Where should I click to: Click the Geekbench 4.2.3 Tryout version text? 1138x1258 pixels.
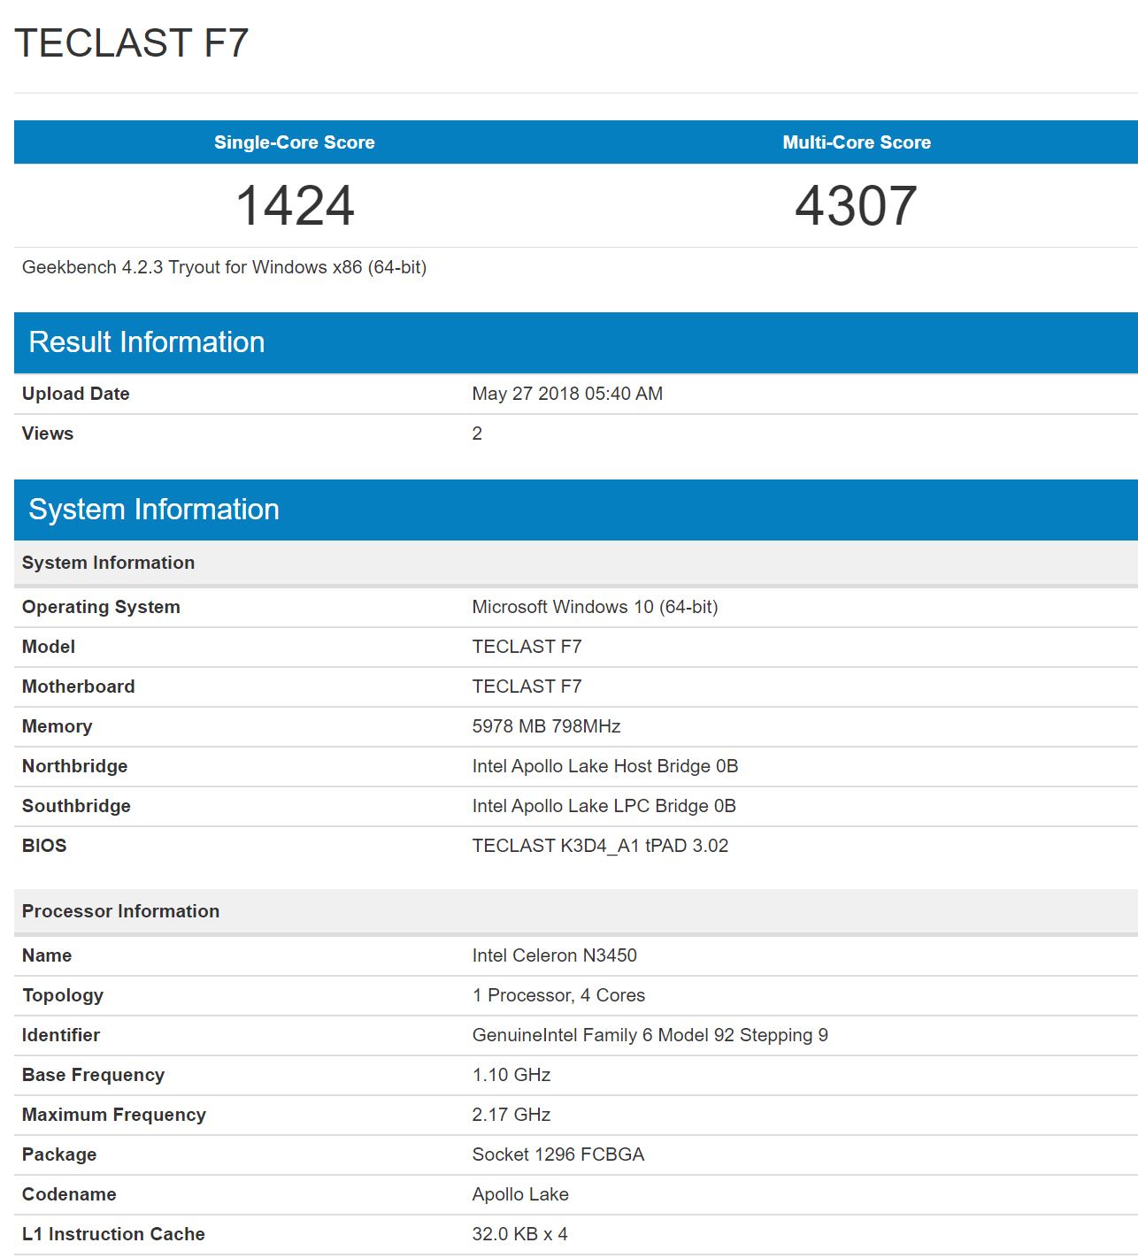coord(224,267)
